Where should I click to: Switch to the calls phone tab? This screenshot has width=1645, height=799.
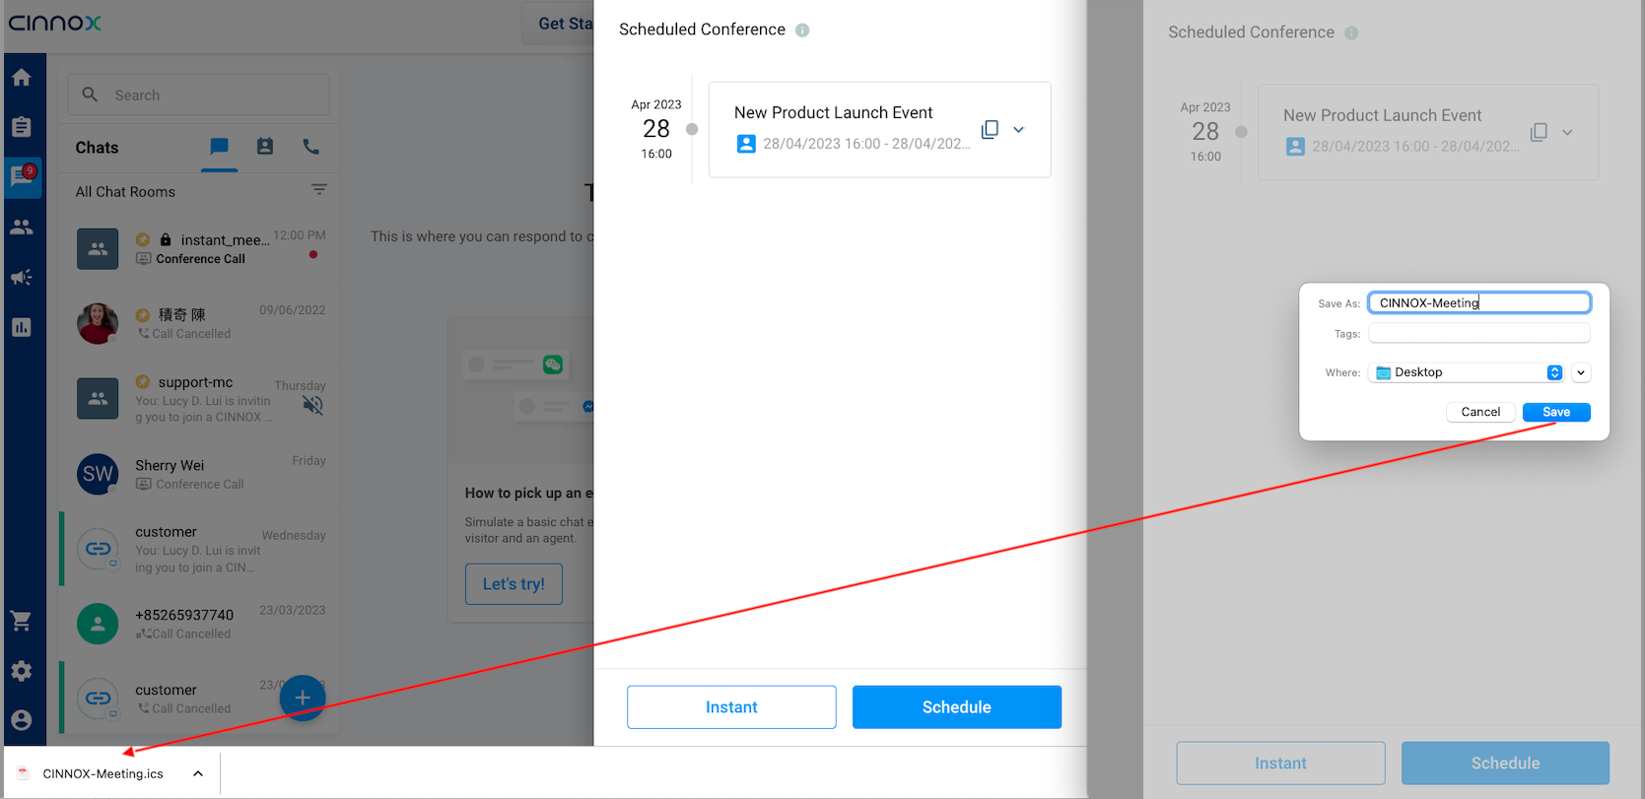click(x=311, y=147)
